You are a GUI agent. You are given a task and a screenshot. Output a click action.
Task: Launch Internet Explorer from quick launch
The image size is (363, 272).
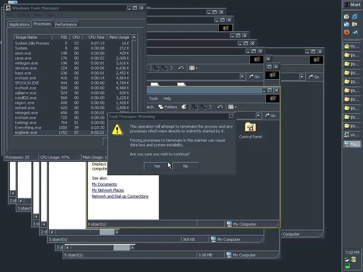[x=354, y=17]
